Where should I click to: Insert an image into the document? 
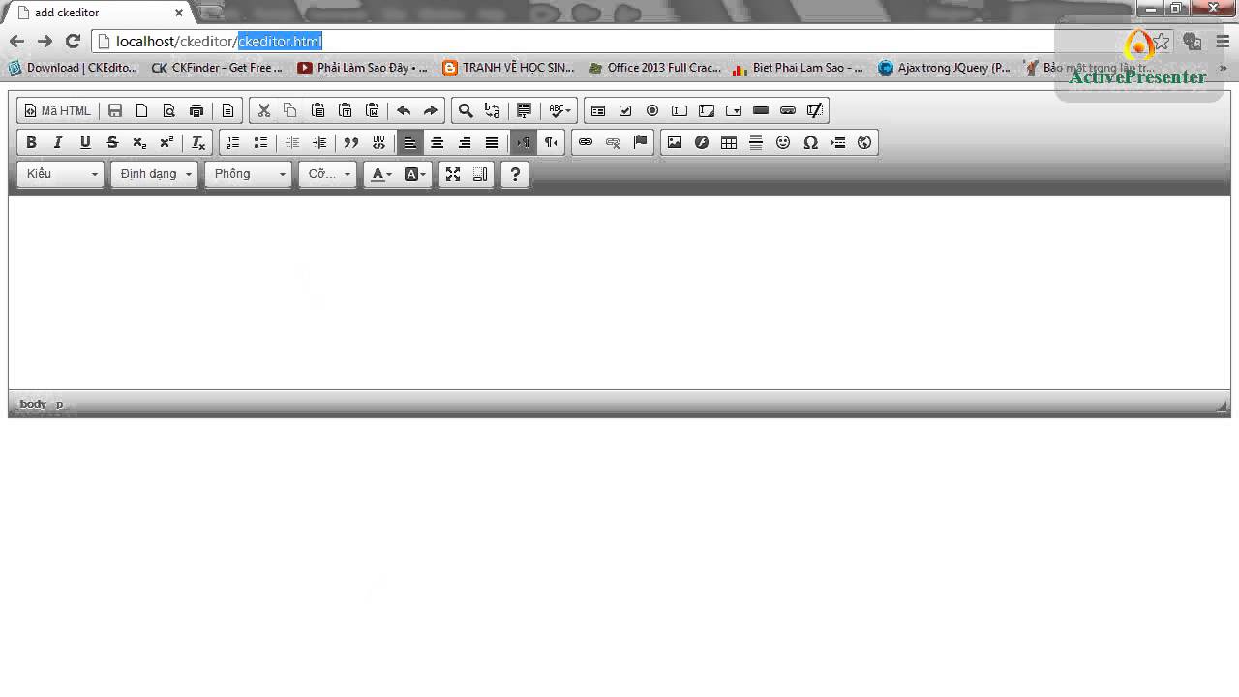[x=675, y=142]
